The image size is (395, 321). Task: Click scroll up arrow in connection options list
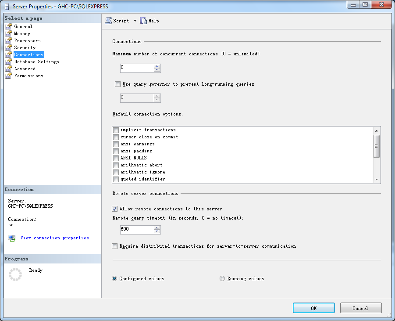(x=377, y=131)
